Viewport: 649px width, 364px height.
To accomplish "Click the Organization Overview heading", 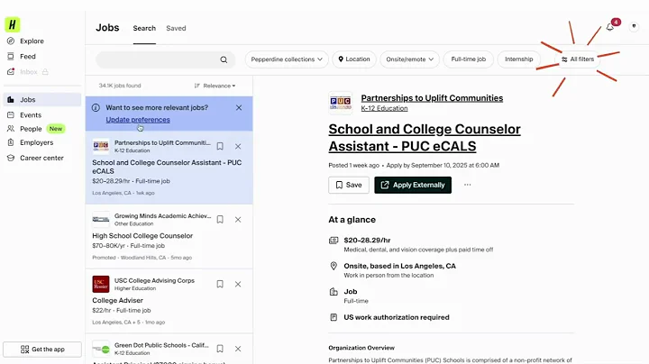I will [x=361, y=348].
